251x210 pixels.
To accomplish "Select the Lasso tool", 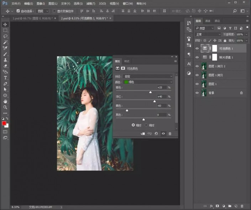I will pyautogui.click(x=5, y=36).
